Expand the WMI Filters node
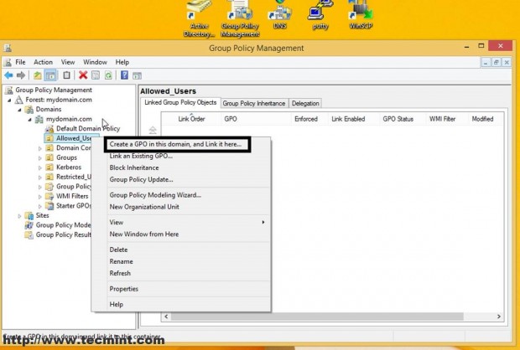Viewport: 520px width, 350px height. click(40, 197)
